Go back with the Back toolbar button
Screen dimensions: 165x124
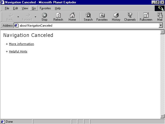coord(10,17)
